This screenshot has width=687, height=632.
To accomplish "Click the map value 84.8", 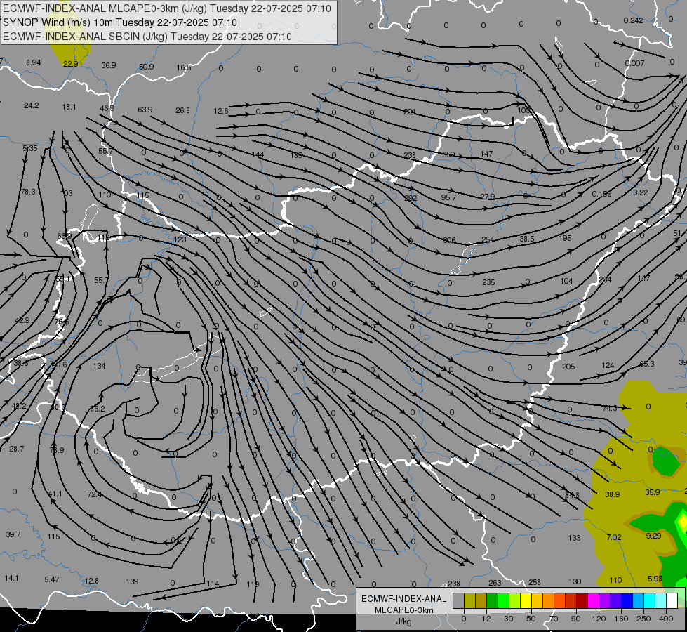I will pos(572,495).
